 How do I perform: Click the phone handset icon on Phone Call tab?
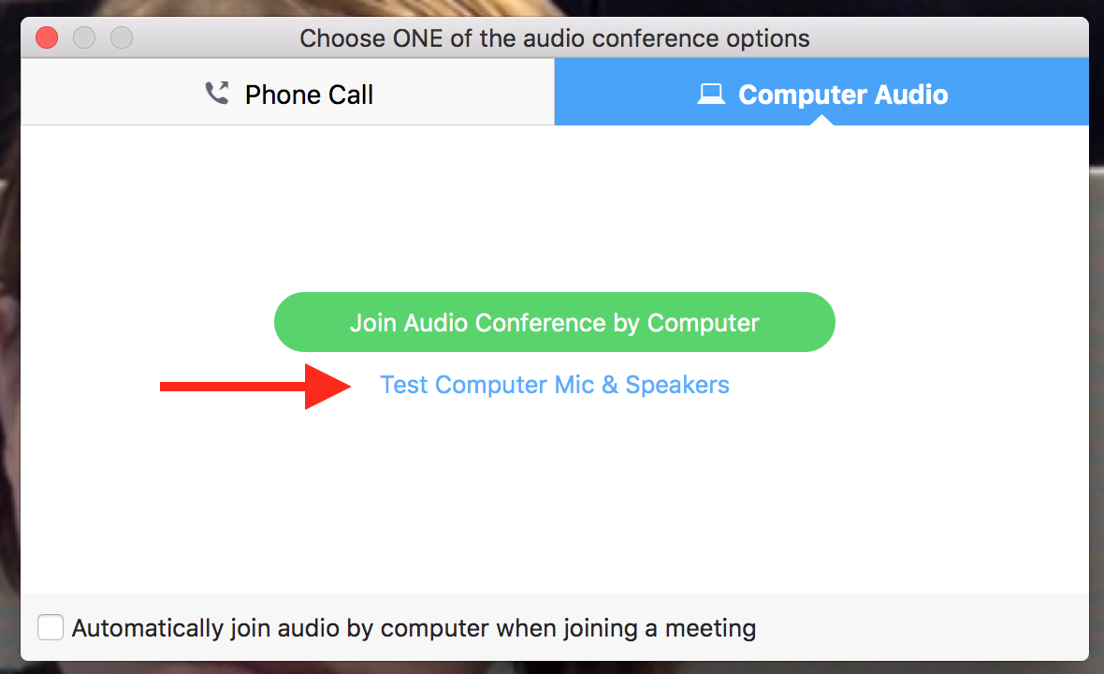pos(217,92)
